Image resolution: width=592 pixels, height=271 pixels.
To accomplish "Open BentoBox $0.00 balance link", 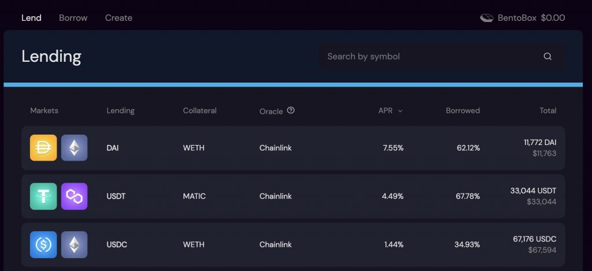I will pyautogui.click(x=523, y=18).
